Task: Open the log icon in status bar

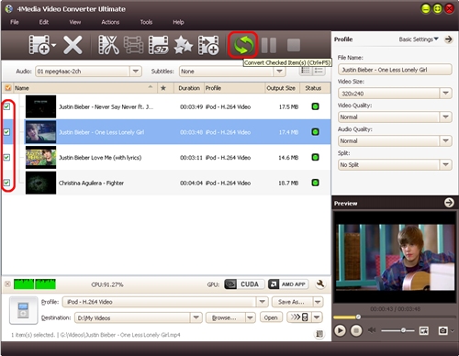Action: point(319,334)
